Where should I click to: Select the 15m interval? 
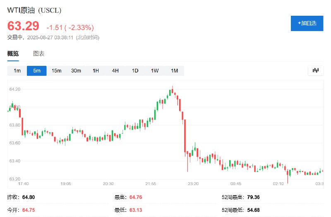[56, 71]
